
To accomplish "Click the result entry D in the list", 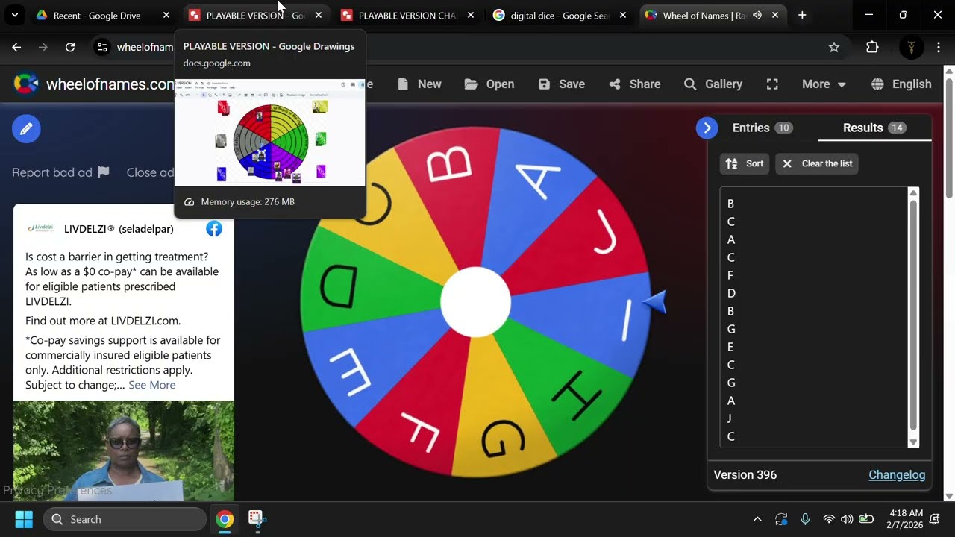I will 731,293.
